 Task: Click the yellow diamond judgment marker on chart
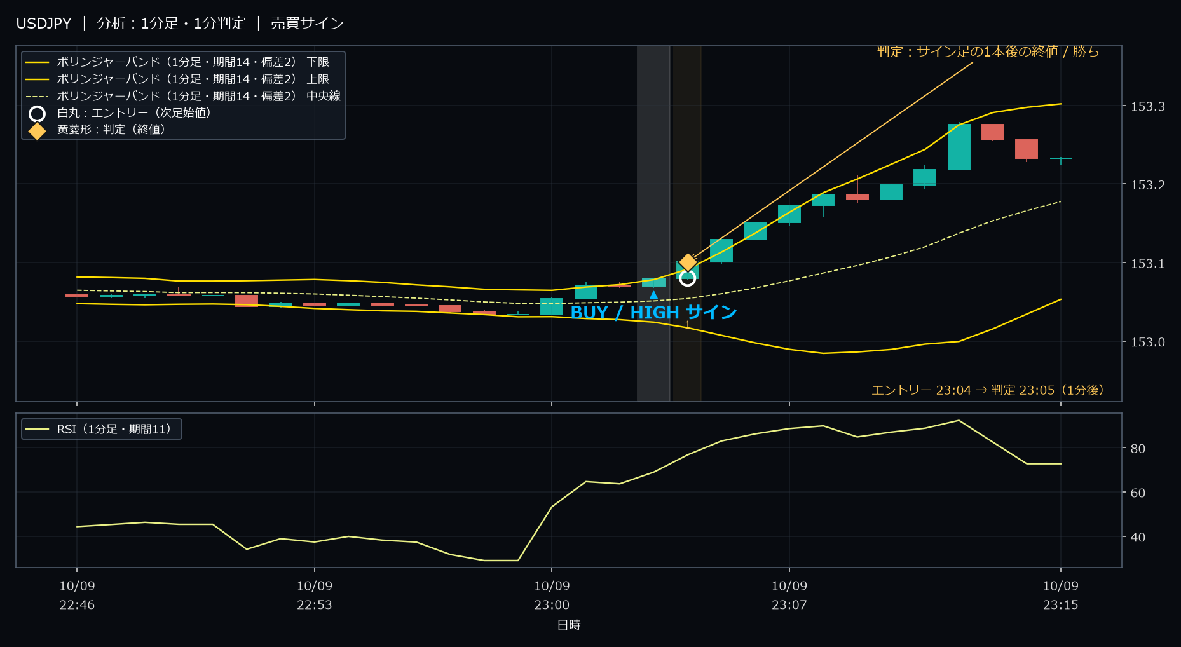coord(688,262)
